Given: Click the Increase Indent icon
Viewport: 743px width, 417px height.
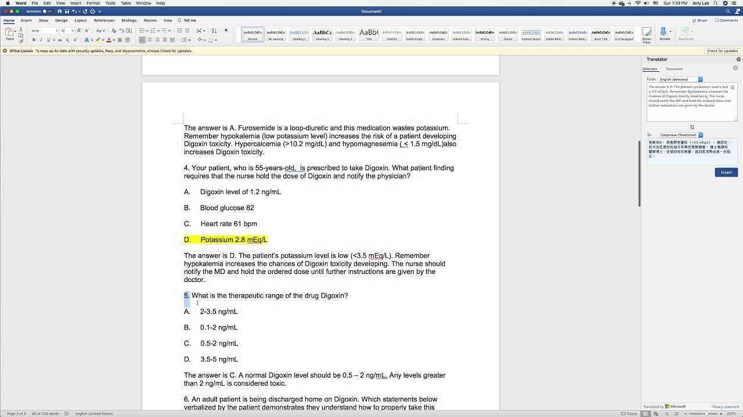Looking at the screenshot, I should 187,31.
